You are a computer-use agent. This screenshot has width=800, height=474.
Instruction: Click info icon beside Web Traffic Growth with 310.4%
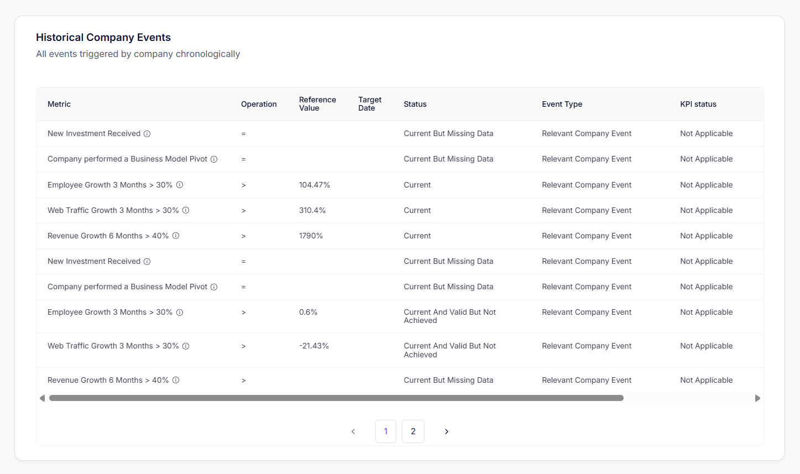[x=186, y=210]
